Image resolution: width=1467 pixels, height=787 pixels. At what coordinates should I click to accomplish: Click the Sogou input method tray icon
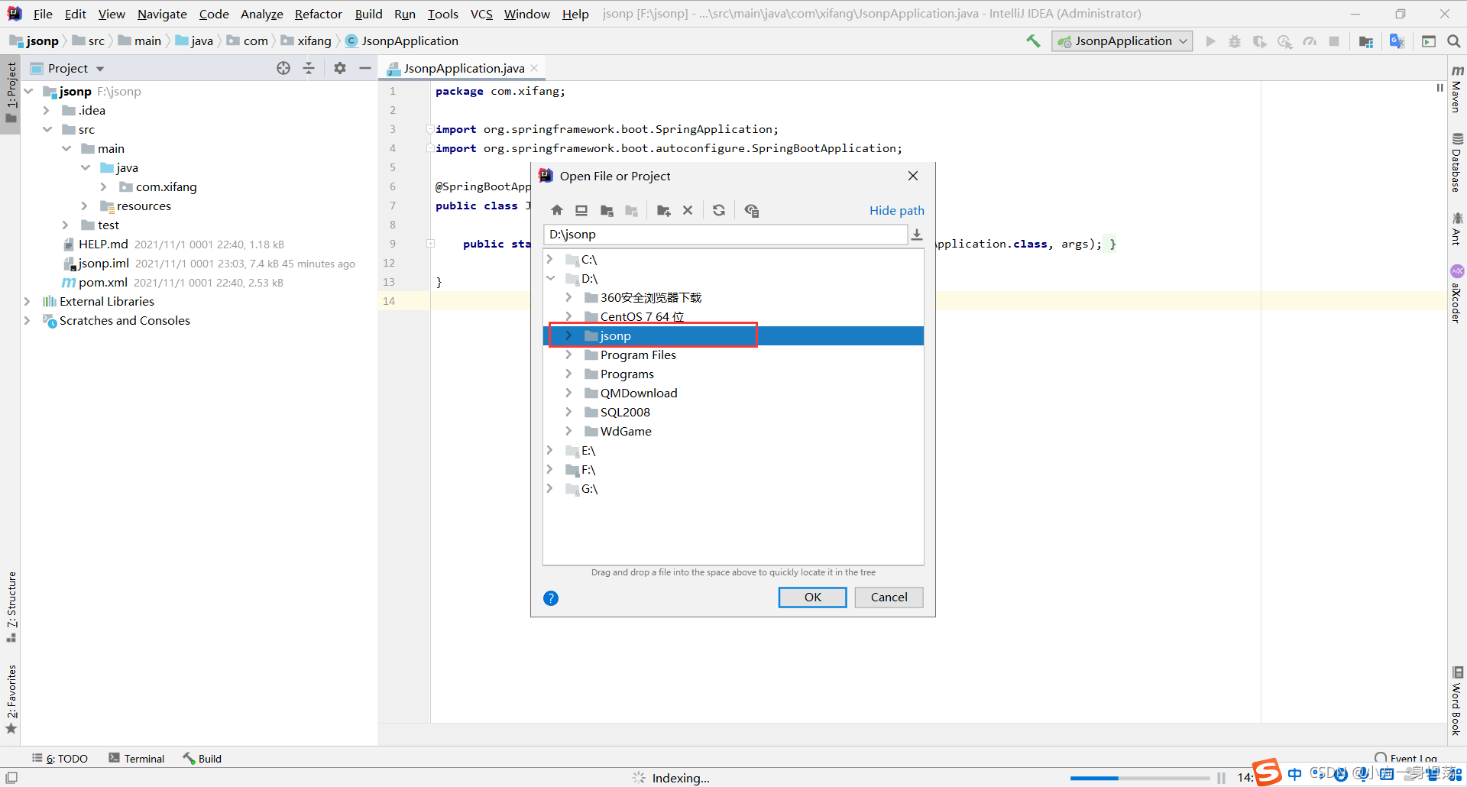[1266, 772]
